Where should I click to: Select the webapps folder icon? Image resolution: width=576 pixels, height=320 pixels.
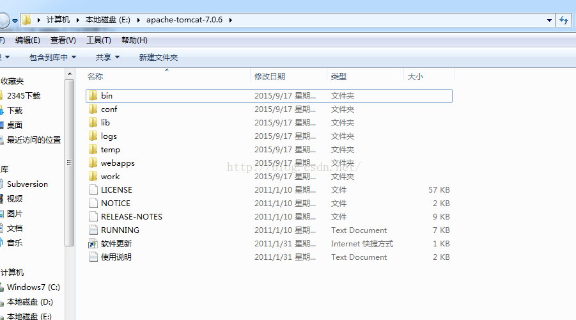93,163
